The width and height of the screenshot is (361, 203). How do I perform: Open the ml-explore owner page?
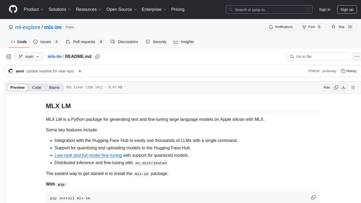pyautogui.click(x=28, y=27)
